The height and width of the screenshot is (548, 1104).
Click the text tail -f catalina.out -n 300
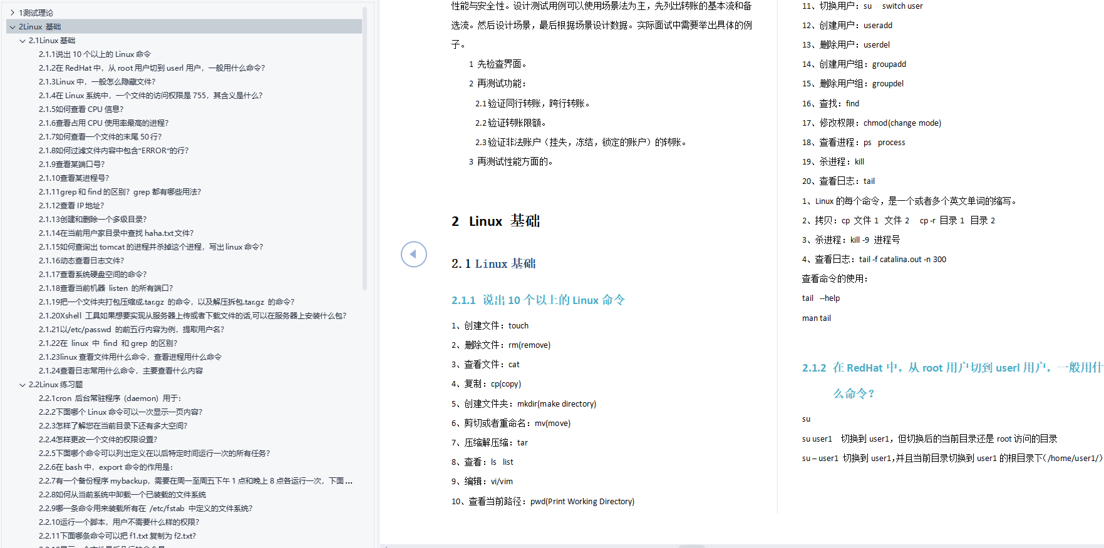point(902,259)
